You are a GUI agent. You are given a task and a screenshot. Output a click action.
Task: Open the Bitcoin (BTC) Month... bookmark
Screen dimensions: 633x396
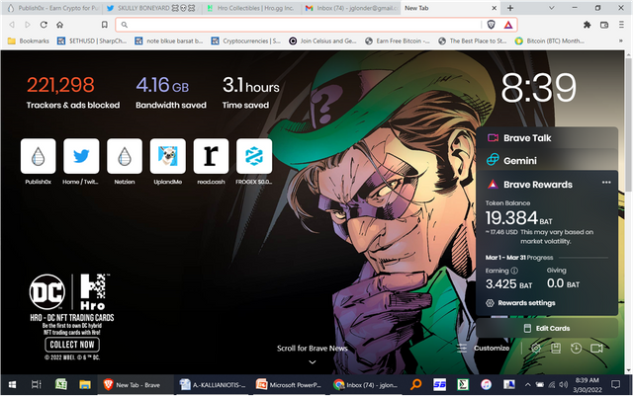550,40
